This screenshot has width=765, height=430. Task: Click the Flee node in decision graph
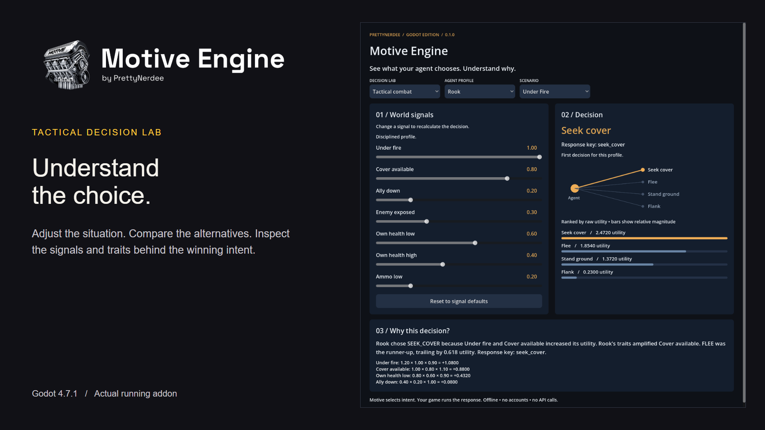pyautogui.click(x=643, y=182)
